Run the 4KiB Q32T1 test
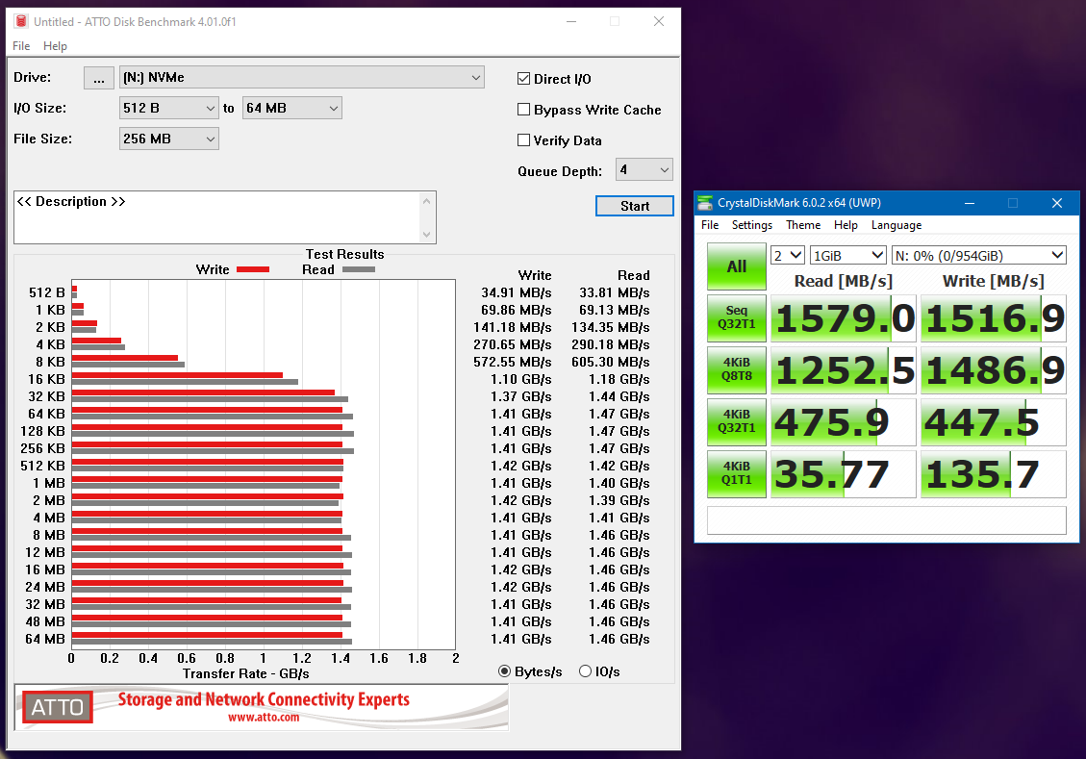 point(736,421)
